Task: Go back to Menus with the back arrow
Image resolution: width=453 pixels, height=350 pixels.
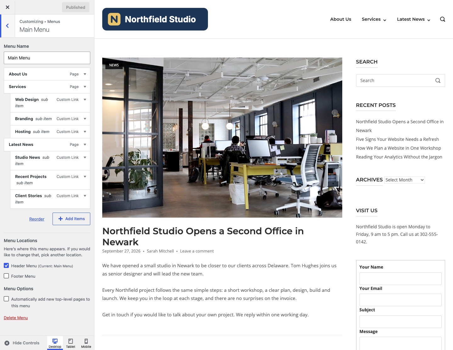Action: [8, 26]
